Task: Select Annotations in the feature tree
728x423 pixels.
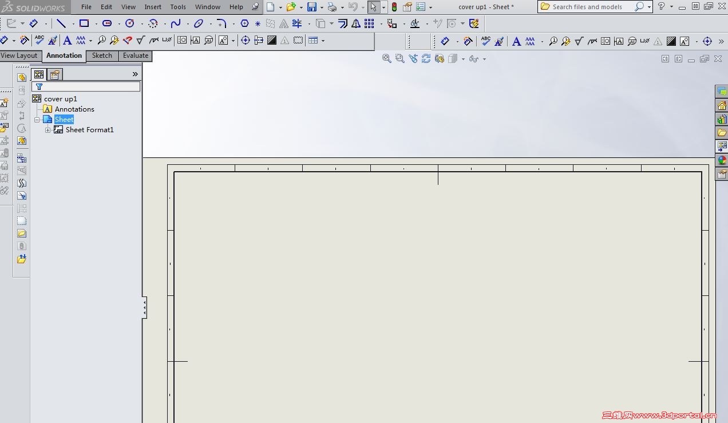Action: (74, 109)
